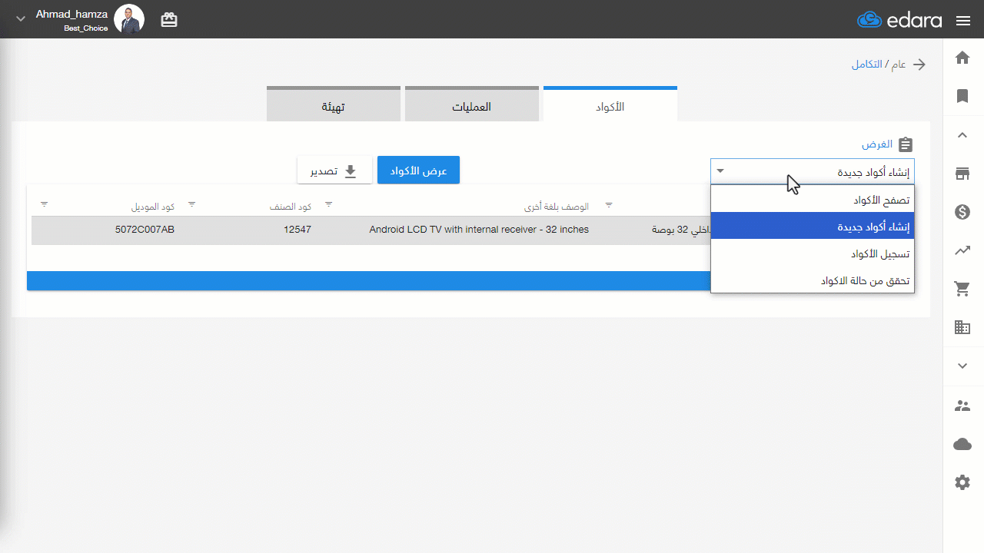Image resolution: width=984 pixels, height=553 pixels.
Task: Click the back arrow next to the breadcrumb
Action: pos(919,65)
